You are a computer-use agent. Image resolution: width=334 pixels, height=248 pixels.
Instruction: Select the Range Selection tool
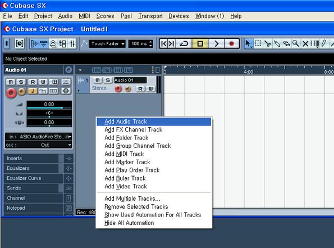(258, 43)
